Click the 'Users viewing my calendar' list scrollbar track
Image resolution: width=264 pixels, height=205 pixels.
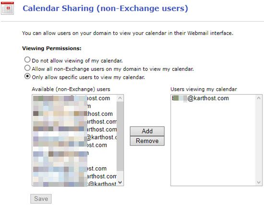259,140
